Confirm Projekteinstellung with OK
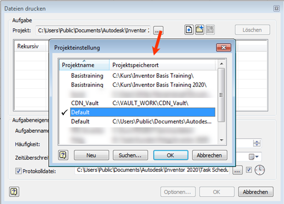The width and height of the screenshot is (284, 204). [170, 155]
